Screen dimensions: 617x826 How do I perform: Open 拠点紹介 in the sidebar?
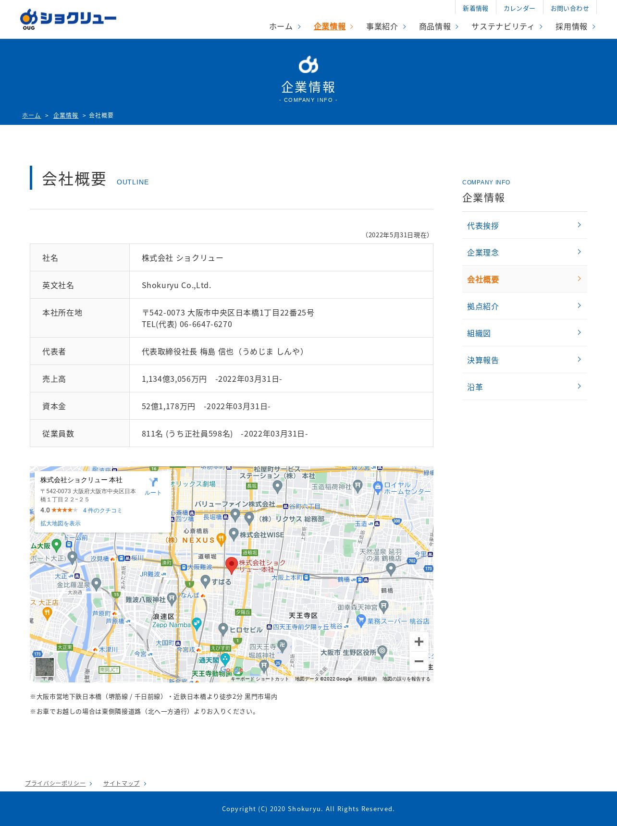click(525, 306)
